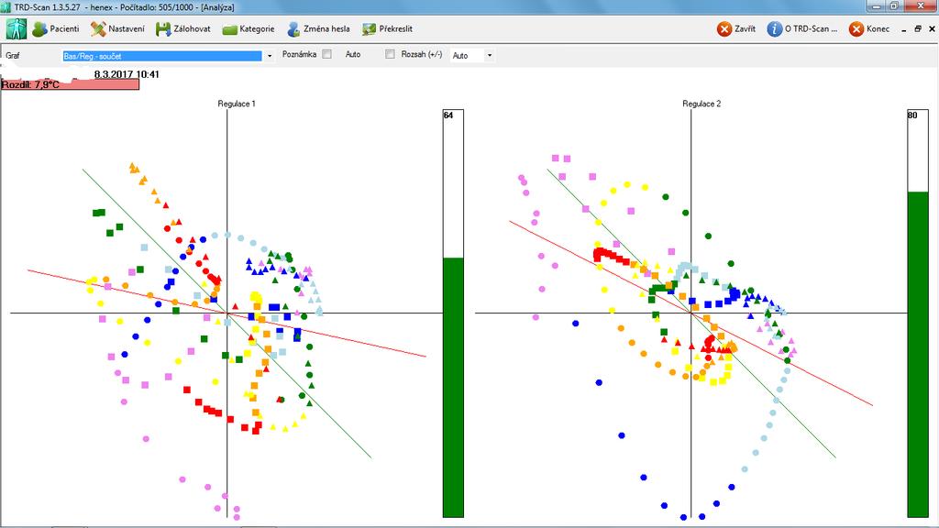Select the Bas/Reg.- součet graph field
The image size is (939, 528).
tap(162, 56)
